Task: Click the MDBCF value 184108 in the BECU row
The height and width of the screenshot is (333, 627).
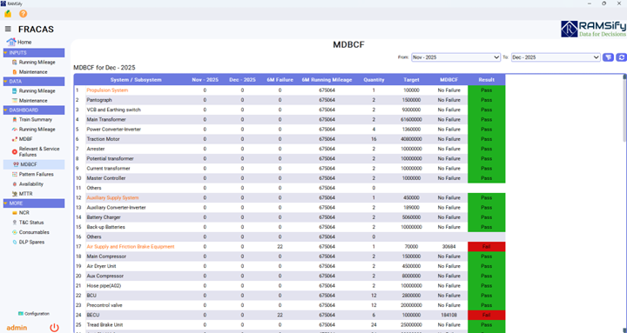Action: [x=448, y=315]
